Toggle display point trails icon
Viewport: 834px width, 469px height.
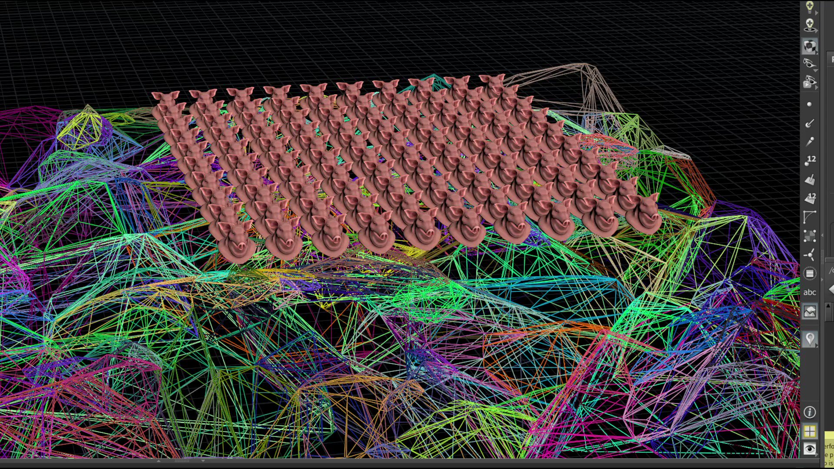(809, 142)
